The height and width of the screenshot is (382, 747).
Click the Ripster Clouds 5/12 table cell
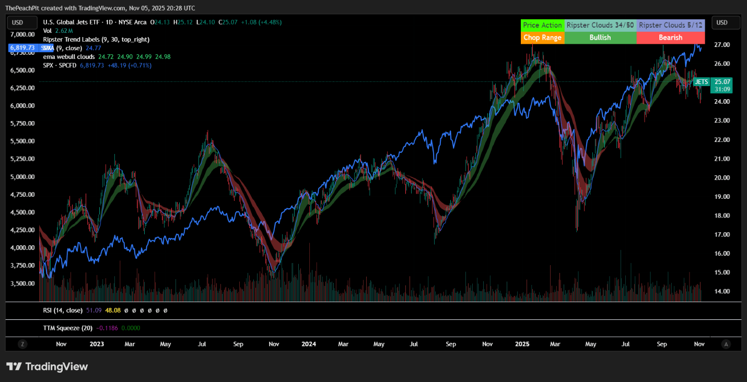tap(671, 25)
